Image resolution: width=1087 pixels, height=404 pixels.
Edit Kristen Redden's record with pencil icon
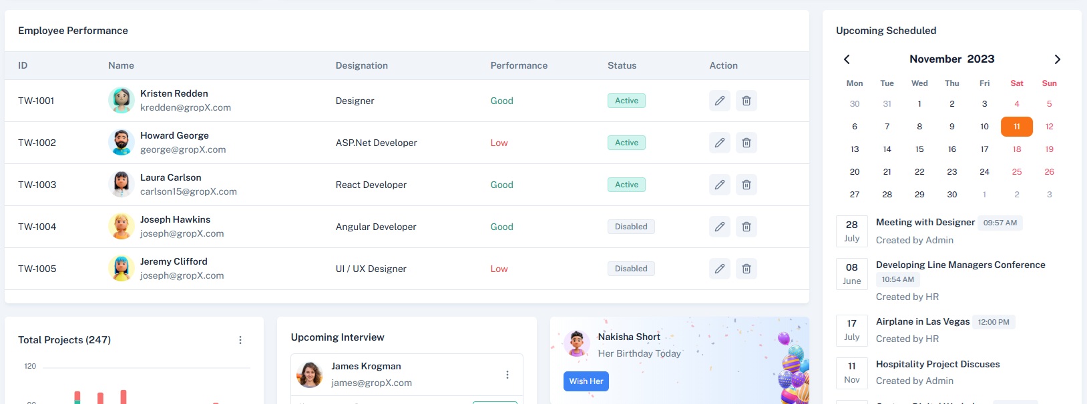719,101
